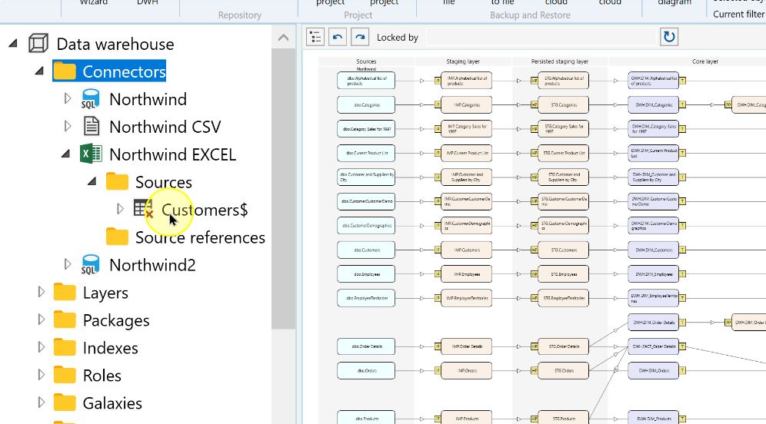Select the STG.EmployeeTerritories node
The height and width of the screenshot is (424, 766).
click(x=563, y=298)
